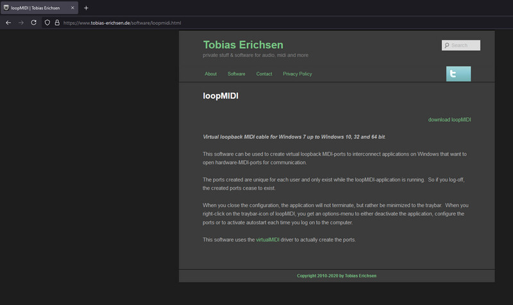Click the paragraph beginning 'This software can be used'

tap(335, 158)
